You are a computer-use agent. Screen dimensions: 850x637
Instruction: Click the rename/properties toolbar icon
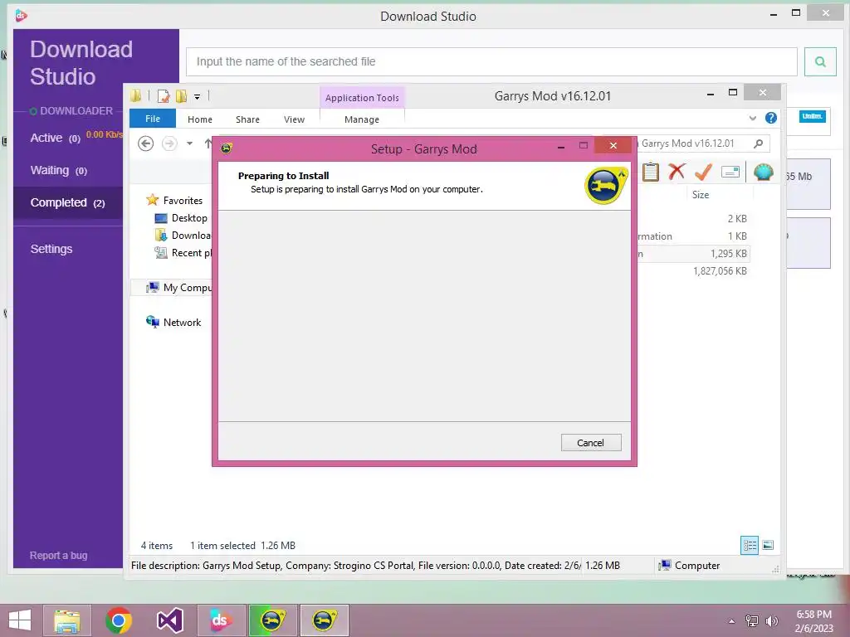point(730,172)
